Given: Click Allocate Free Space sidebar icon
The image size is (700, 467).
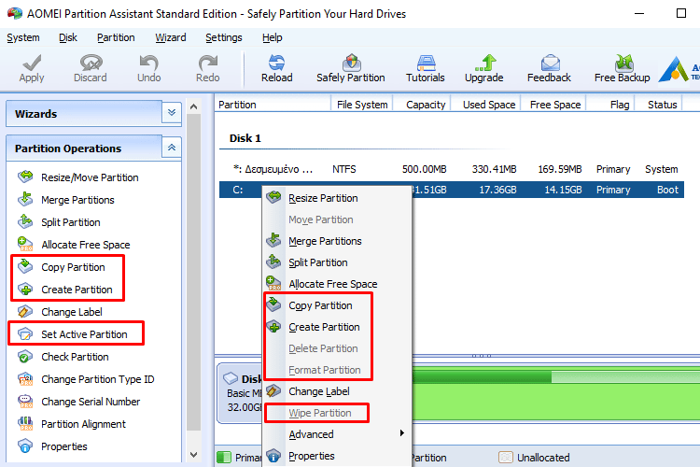Looking at the screenshot, I should coord(25,244).
